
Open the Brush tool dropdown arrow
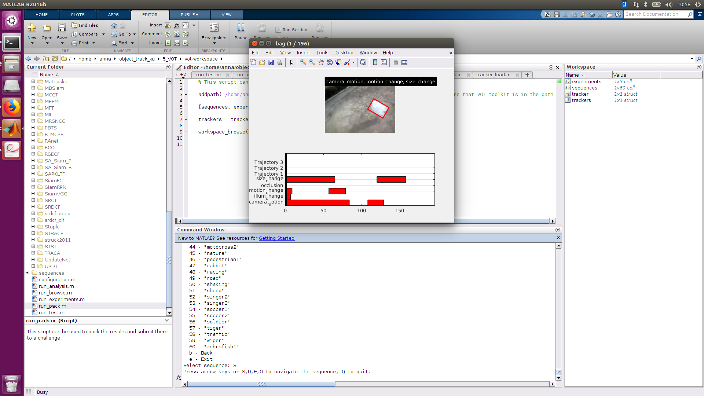coord(354,62)
